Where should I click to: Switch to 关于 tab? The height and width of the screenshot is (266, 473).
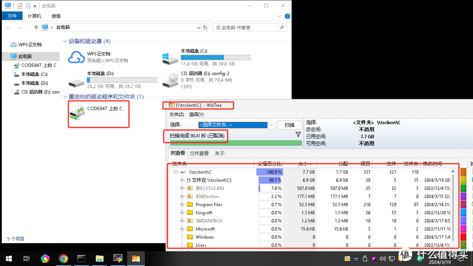tap(219, 153)
